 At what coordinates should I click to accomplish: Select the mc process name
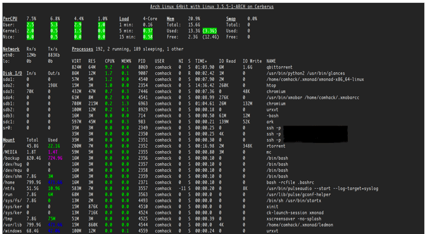click(x=269, y=152)
